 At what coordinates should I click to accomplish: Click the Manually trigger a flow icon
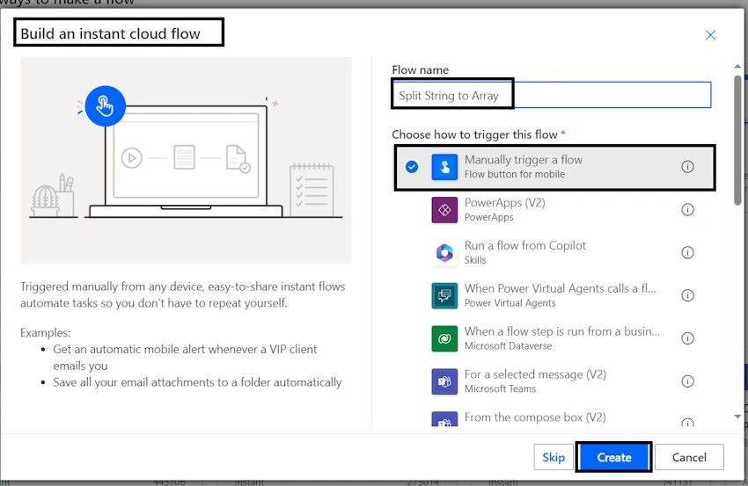pos(444,167)
